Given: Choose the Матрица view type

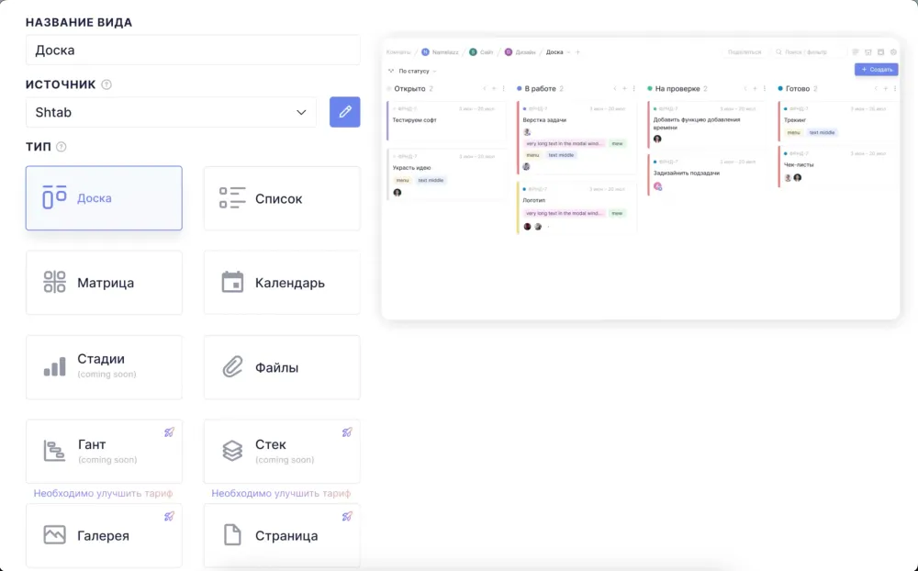Looking at the screenshot, I should [x=104, y=282].
